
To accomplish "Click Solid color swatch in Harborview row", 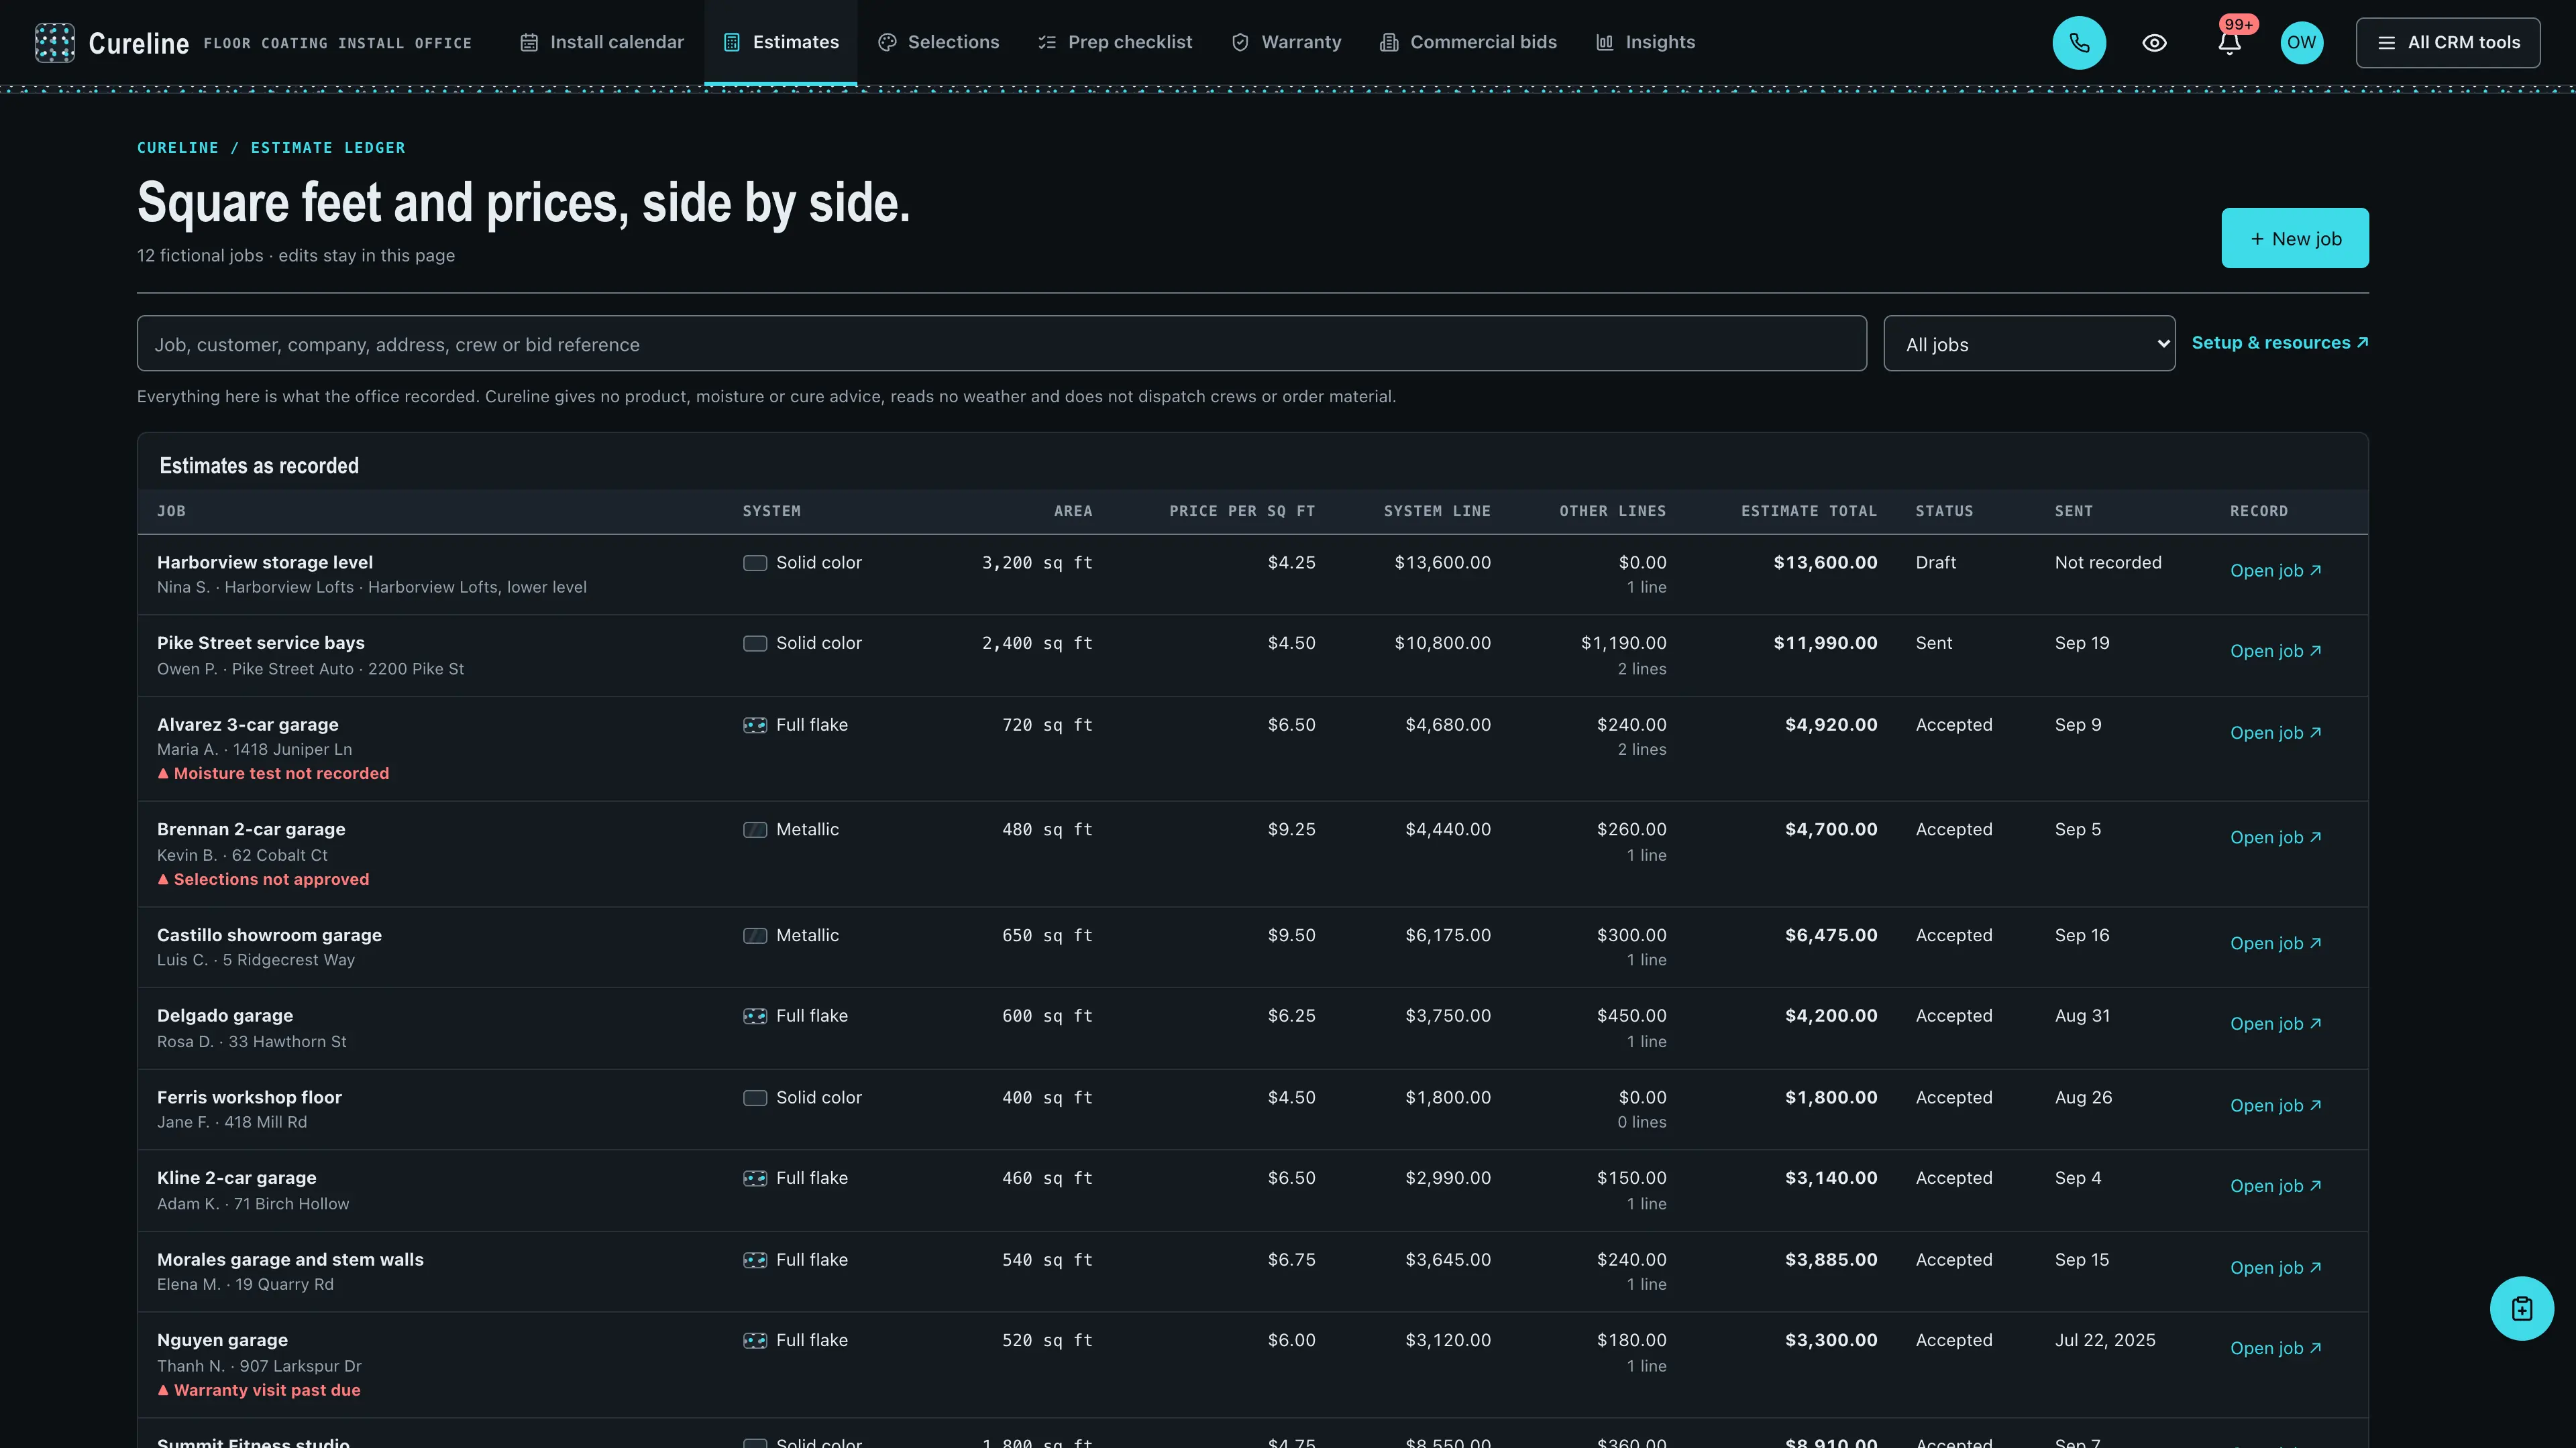I will 755,562.
